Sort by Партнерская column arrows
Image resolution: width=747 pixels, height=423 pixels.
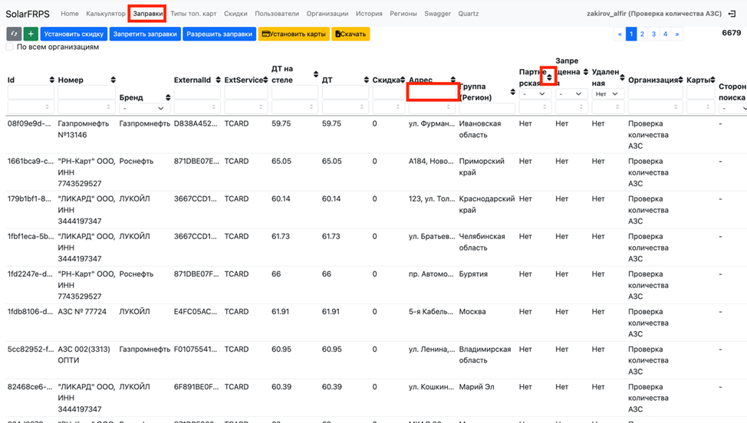(549, 77)
